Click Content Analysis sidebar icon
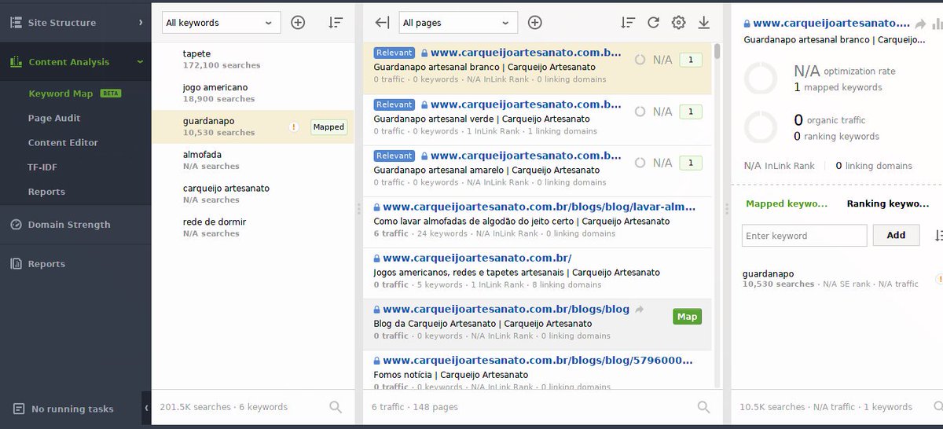Viewport: 943px width, 429px height. 16,62
